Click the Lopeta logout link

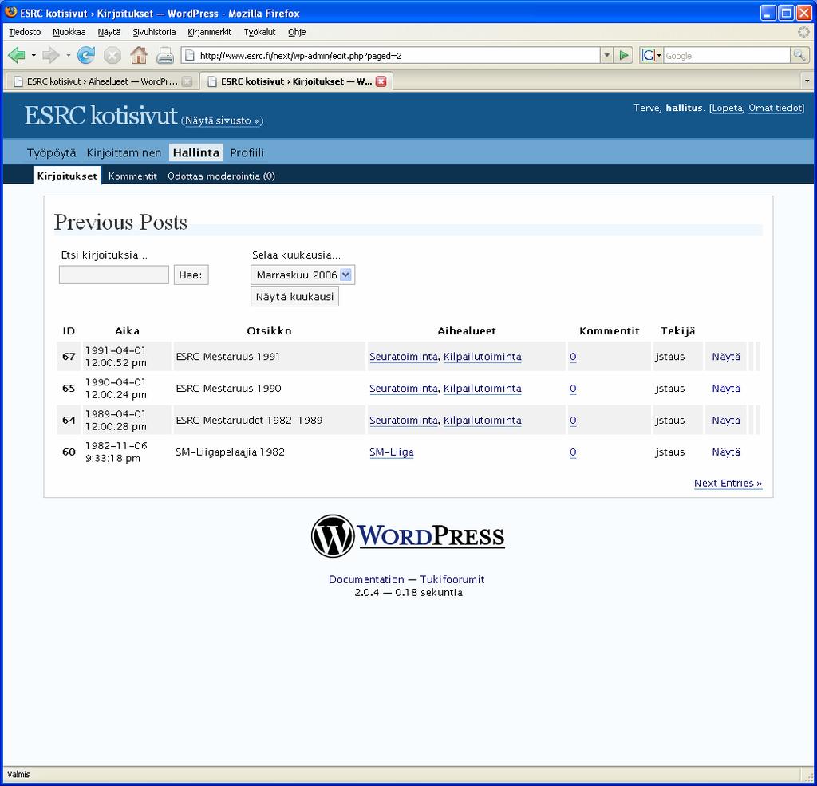[x=728, y=108]
